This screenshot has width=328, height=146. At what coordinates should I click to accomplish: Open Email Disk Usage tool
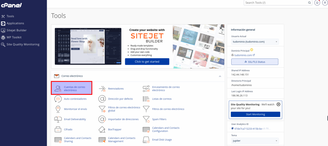[x=162, y=140]
